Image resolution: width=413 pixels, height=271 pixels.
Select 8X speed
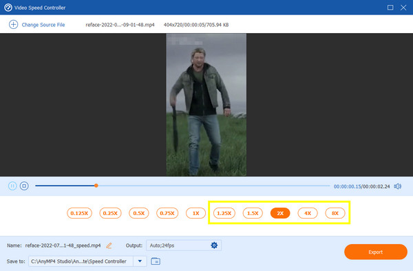coord(335,213)
